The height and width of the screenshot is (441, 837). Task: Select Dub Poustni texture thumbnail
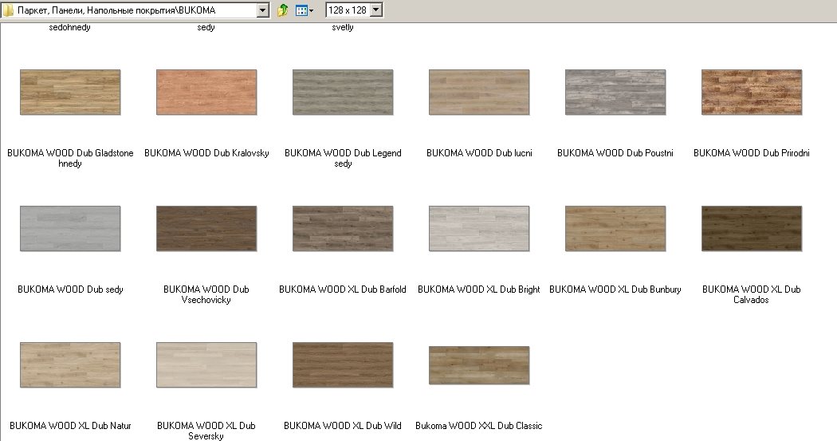615,92
